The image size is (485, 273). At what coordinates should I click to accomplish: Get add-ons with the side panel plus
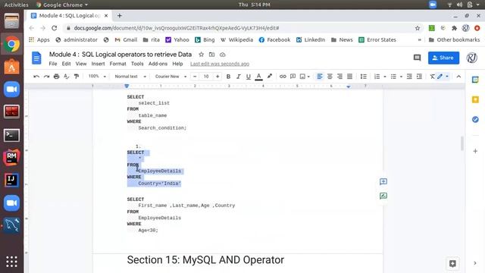pos(475,151)
